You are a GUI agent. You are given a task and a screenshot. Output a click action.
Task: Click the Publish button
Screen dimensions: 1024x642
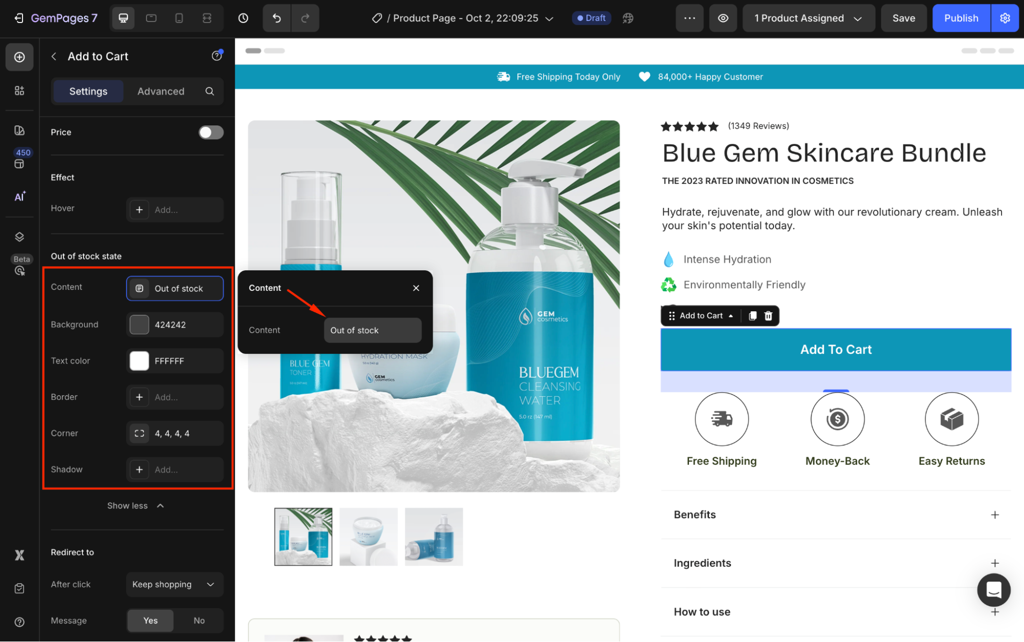(x=960, y=18)
